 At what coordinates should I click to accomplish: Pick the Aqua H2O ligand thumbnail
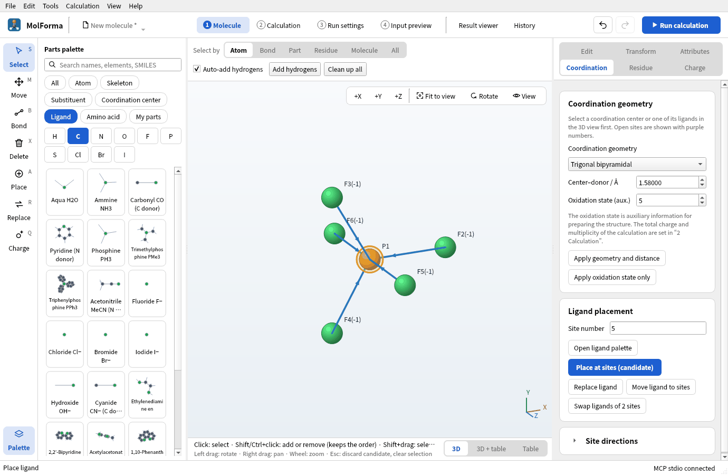coord(65,192)
